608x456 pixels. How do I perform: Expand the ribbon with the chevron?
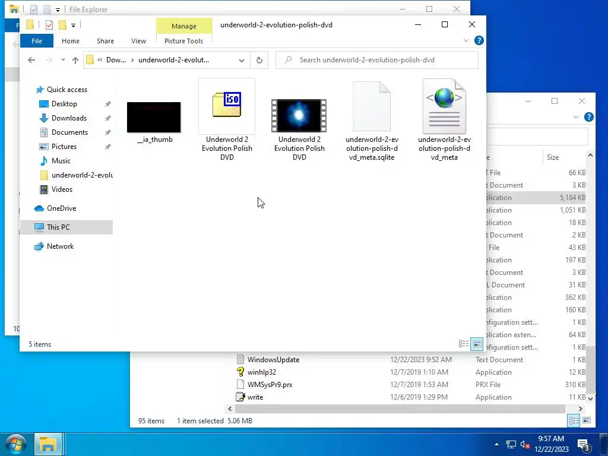466,40
